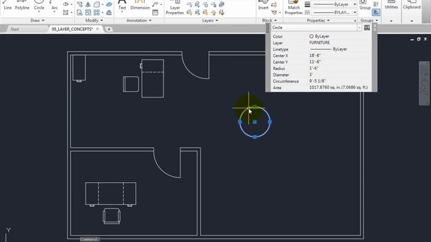The height and width of the screenshot is (242, 431).
Task: Expand the Modify panel
Action: 94,20
